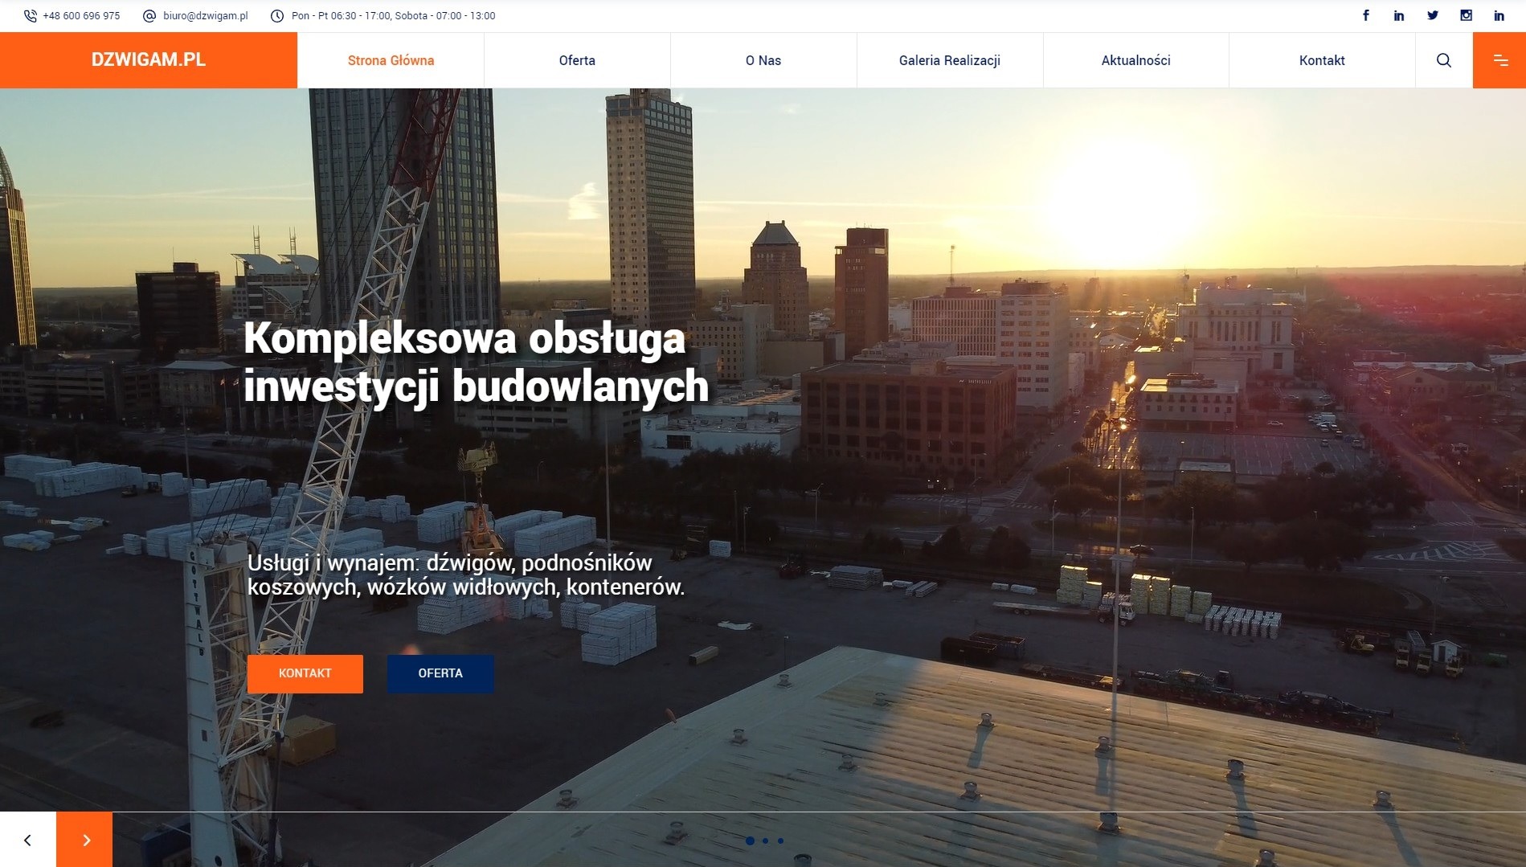Activate the first slider indicator dot
The image size is (1526, 867).
751,840
